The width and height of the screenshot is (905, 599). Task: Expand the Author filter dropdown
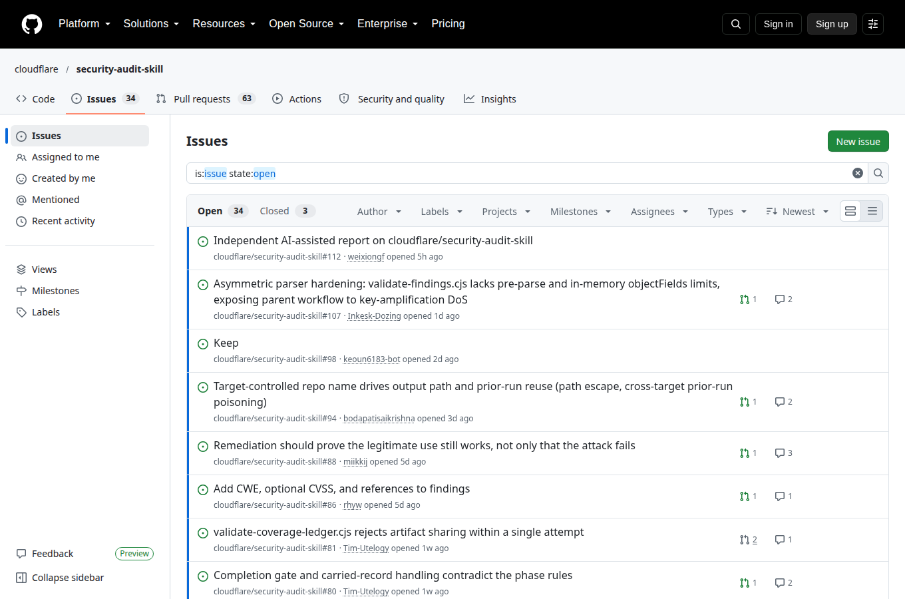click(x=379, y=212)
